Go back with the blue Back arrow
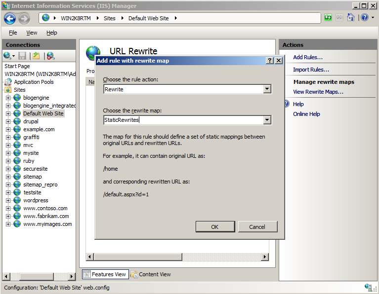Viewport: 379px width, 294px height. (10, 19)
